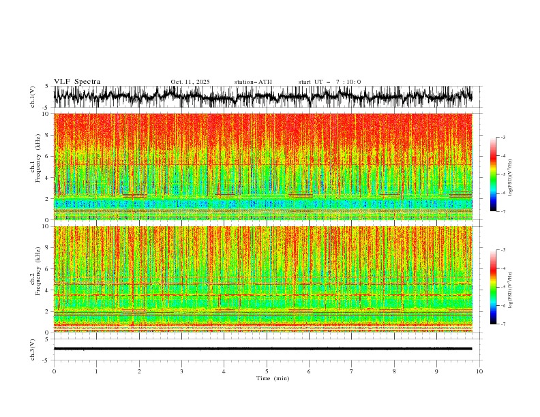Click the "1" tick on the time axis
Screen dimensions: 540x417
tap(96, 371)
